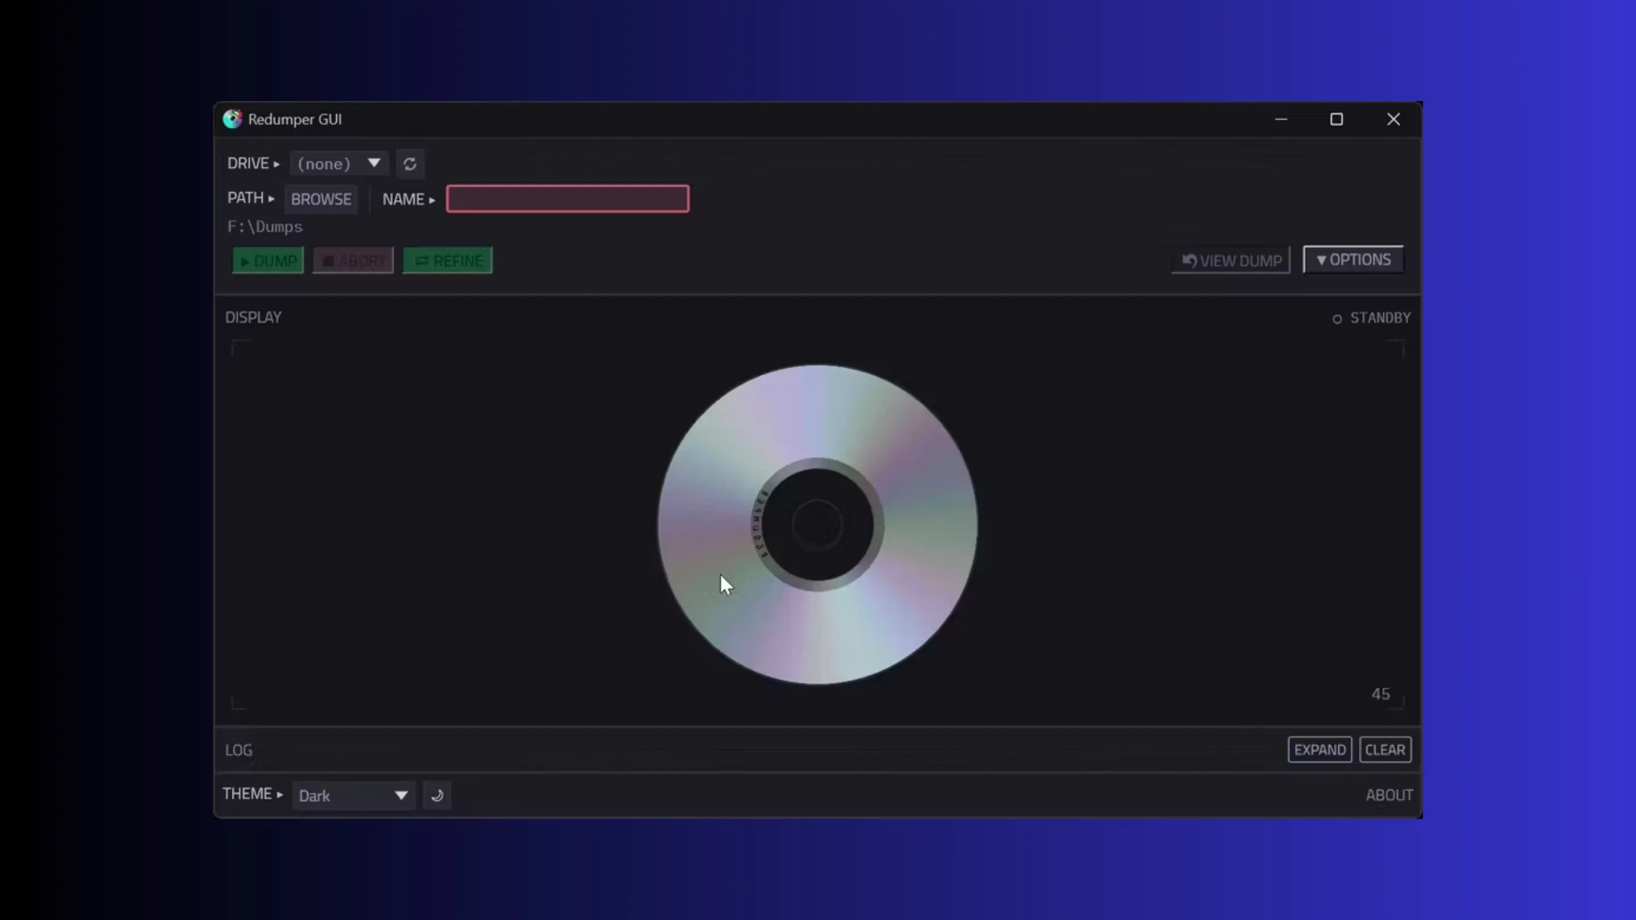Click the spinning disc image
The image size is (1636, 920).
(817, 524)
